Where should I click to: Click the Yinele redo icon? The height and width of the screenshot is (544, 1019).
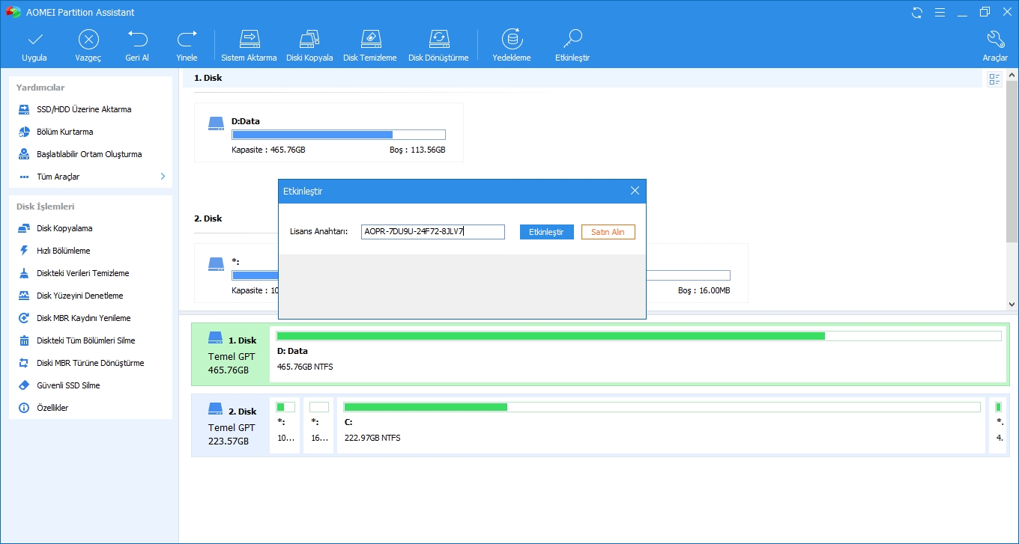187,39
